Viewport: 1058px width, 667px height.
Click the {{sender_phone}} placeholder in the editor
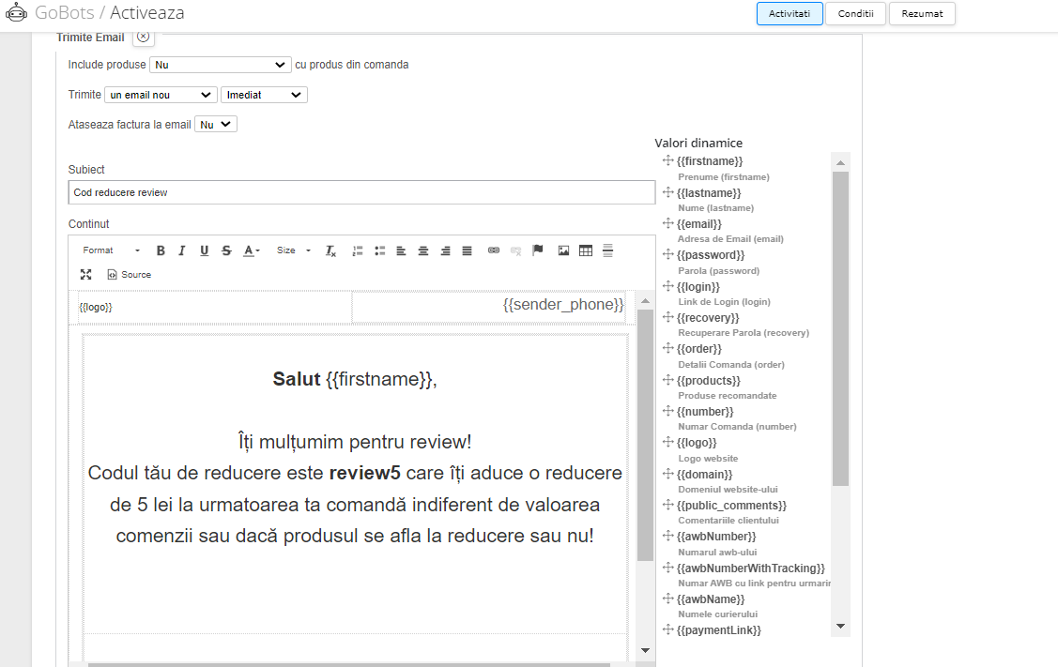pos(563,305)
